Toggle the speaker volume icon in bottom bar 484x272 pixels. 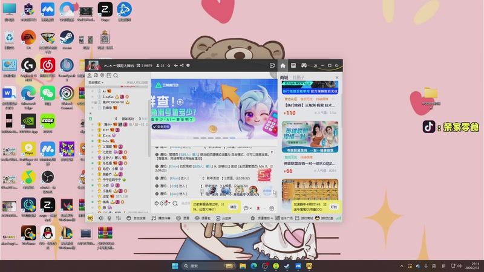point(100,218)
